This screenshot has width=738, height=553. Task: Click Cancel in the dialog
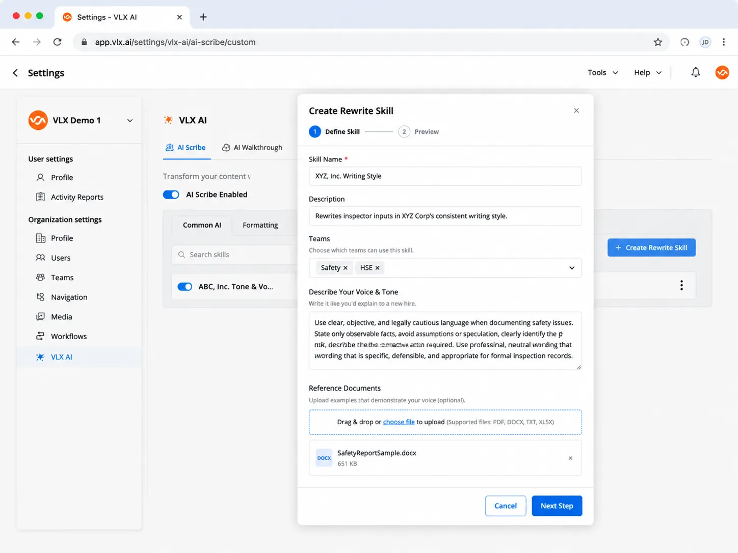pyautogui.click(x=506, y=506)
